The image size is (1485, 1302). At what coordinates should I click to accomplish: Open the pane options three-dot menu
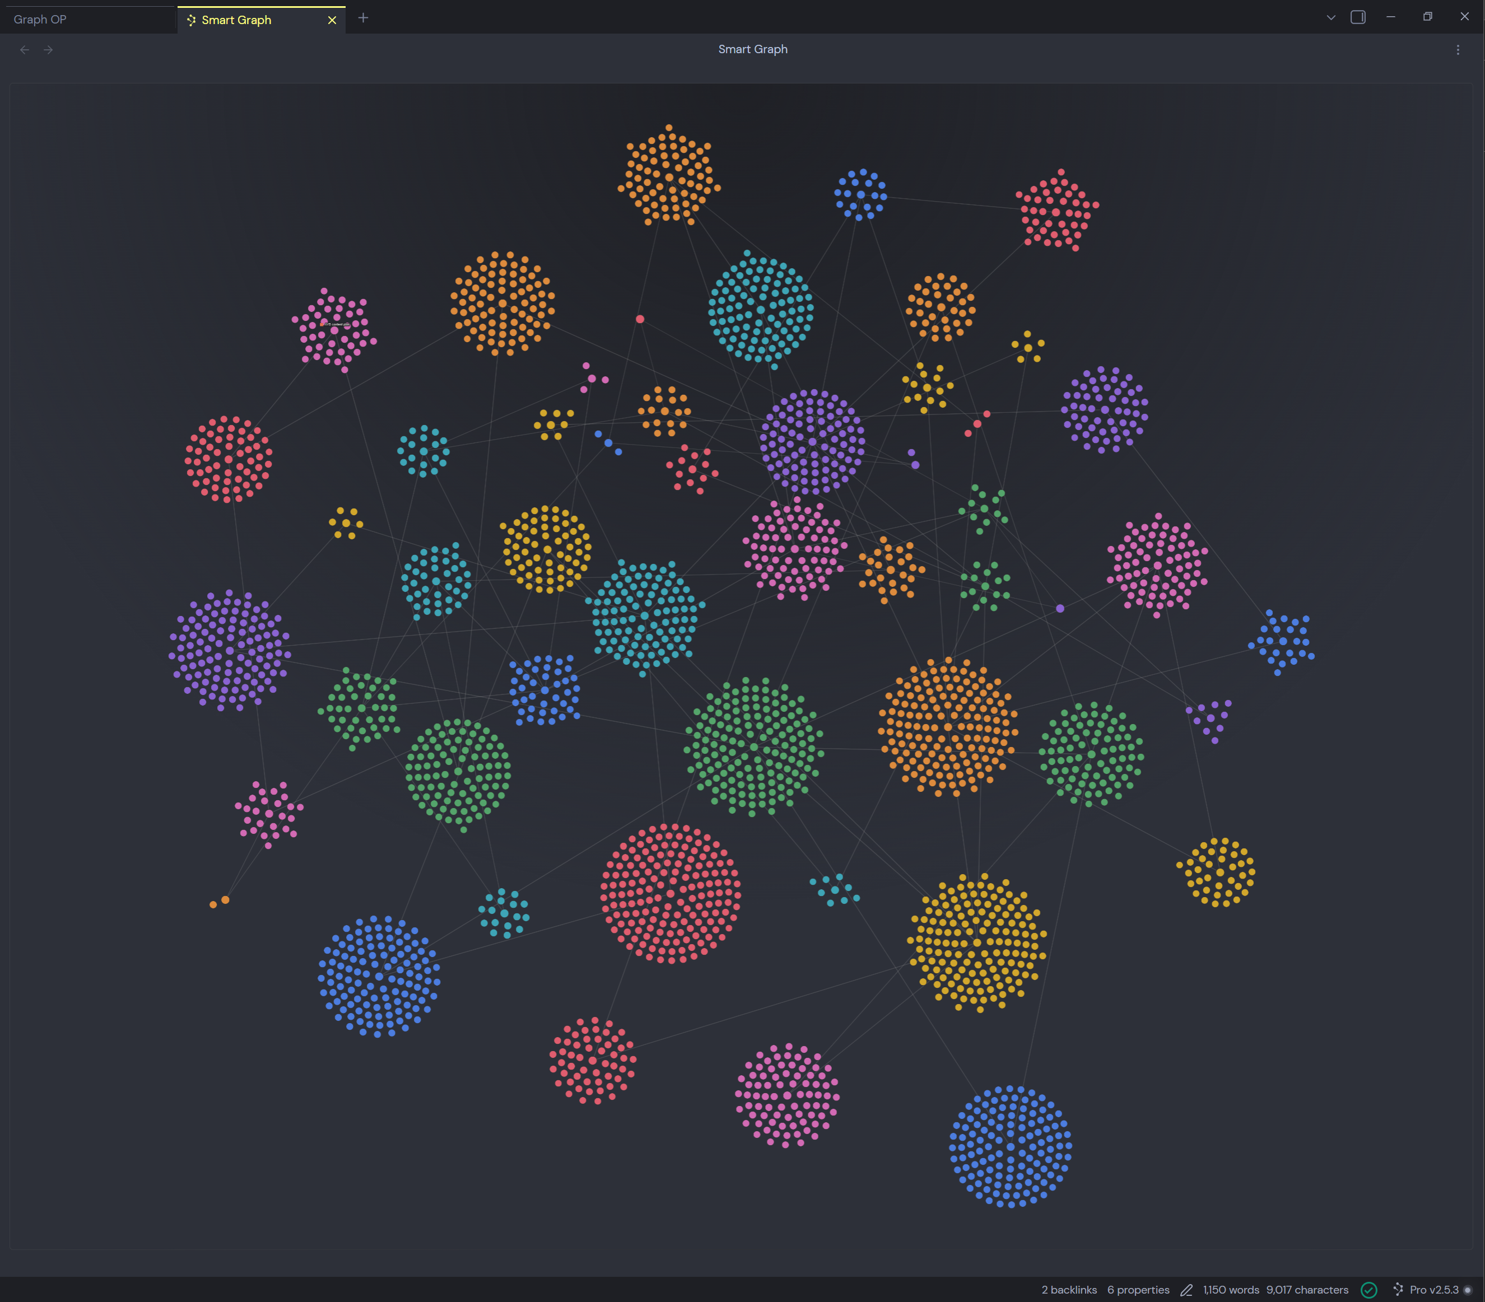pos(1458,49)
